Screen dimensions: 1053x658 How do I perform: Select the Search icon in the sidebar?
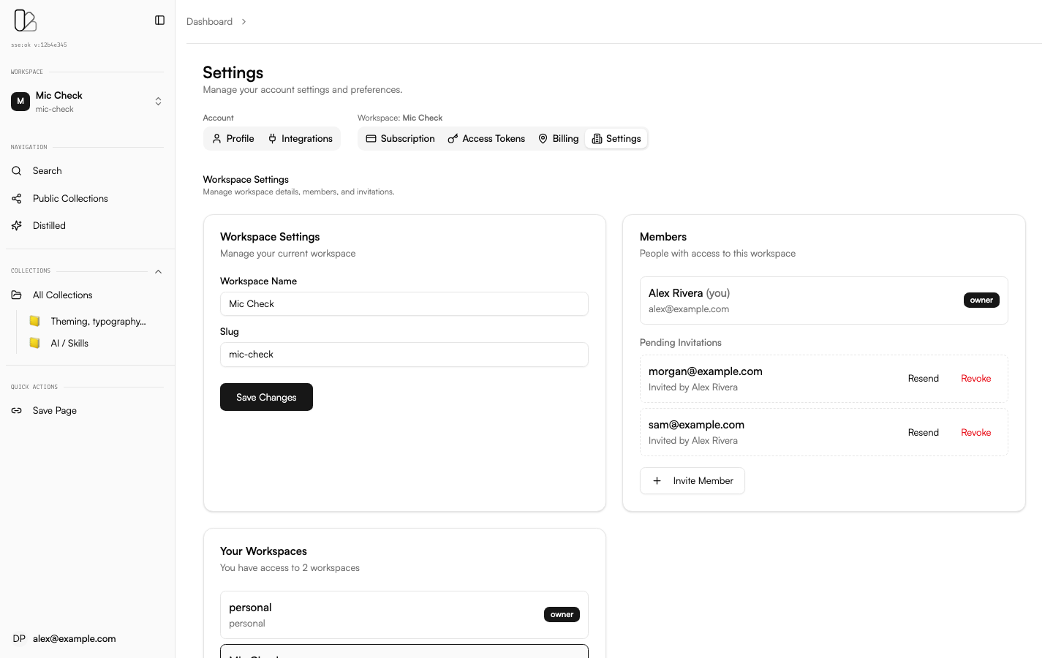[16, 170]
